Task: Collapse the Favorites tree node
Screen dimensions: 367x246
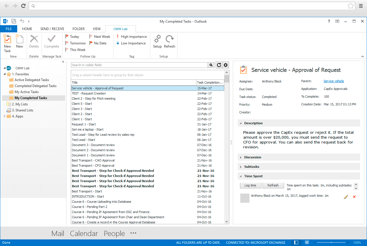Action: 5,74
